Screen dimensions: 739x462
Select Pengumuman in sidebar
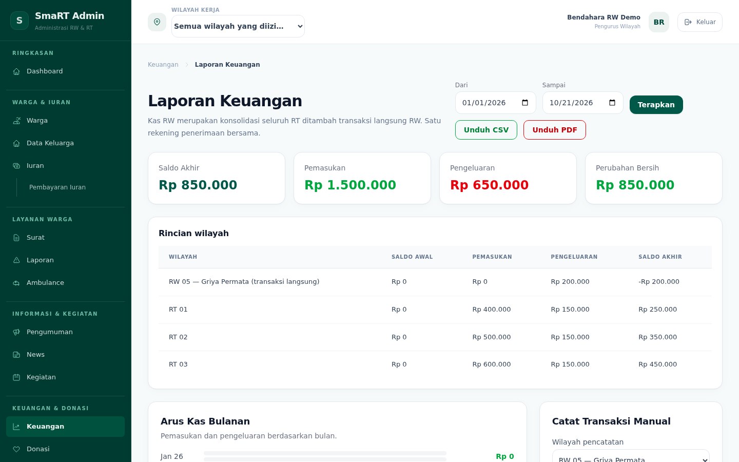coord(65,332)
